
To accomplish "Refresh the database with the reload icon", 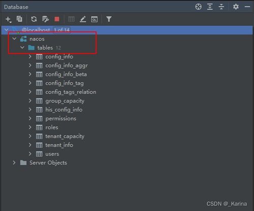I will [34, 19].
